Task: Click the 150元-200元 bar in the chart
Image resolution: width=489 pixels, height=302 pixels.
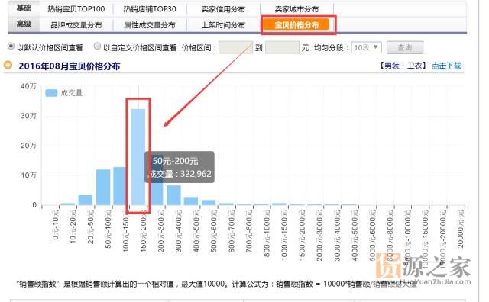Action: (138, 157)
